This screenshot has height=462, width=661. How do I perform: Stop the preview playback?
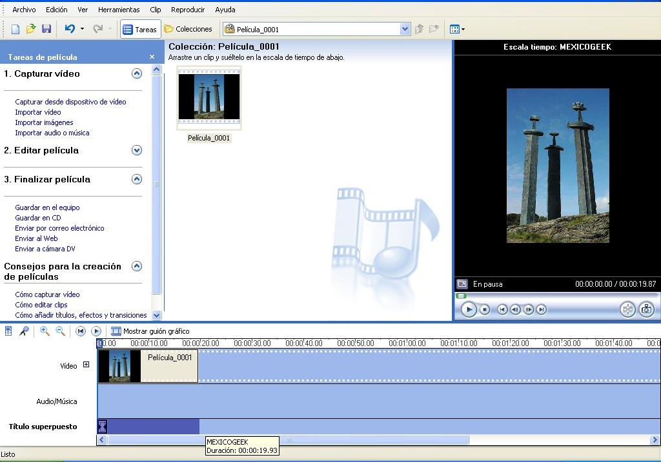pos(485,310)
